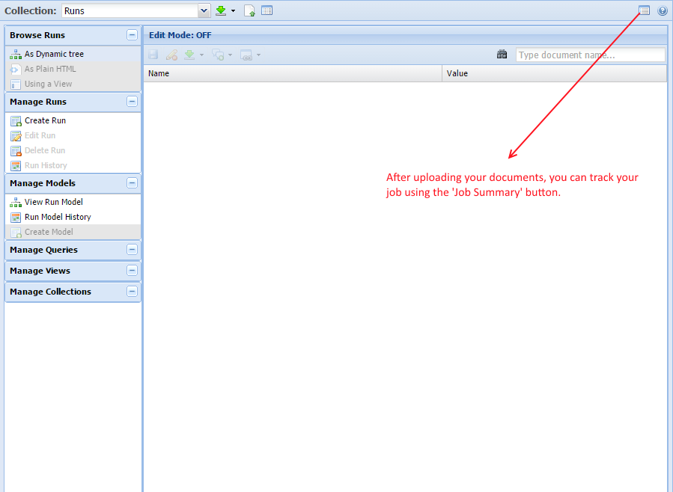The width and height of the screenshot is (673, 492).
Task: Click the Browse Runs panel title
Action: tap(37, 35)
